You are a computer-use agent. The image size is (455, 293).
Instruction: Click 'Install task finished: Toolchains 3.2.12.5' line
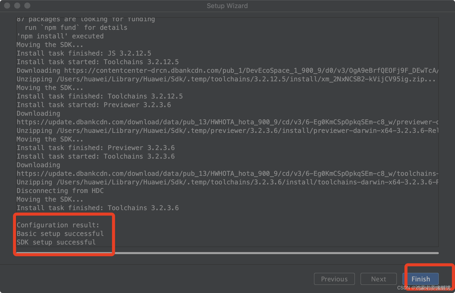click(x=100, y=96)
